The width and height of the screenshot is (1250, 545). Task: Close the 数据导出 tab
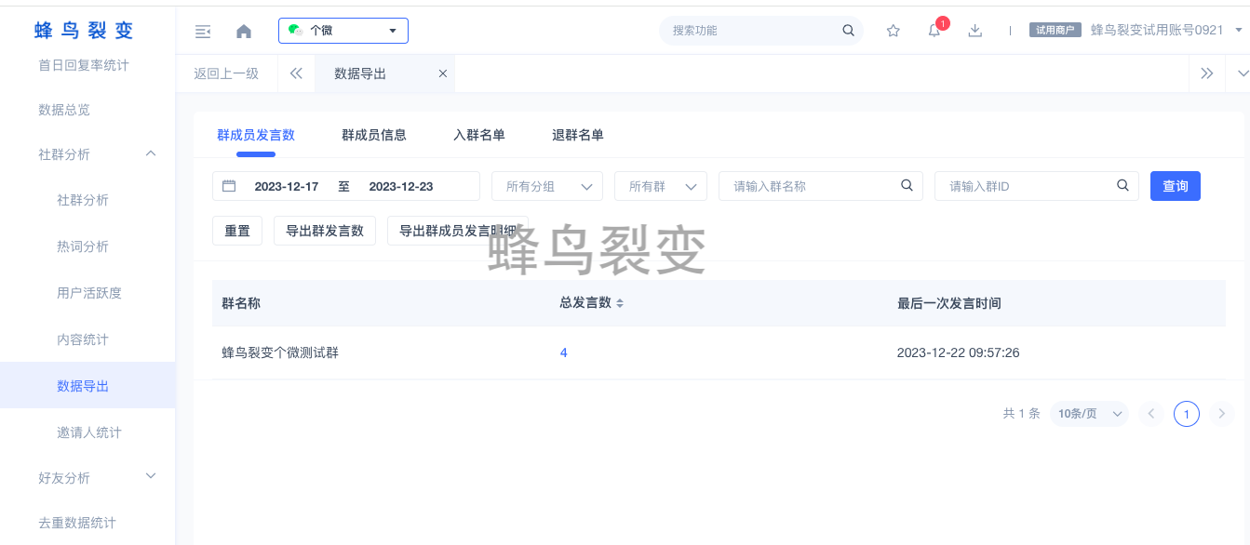[x=443, y=73]
